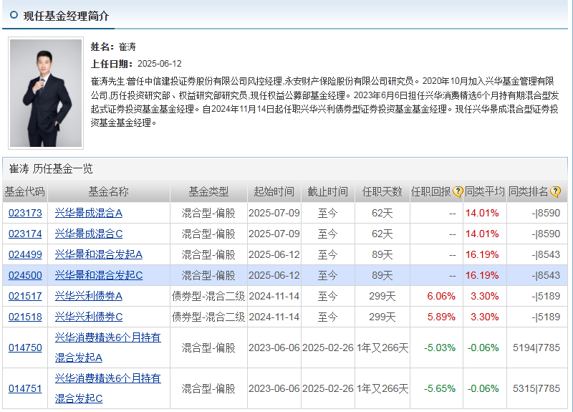Click the manager name 崔涛 in profile
This screenshot has height=412, width=573.
pos(127,47)
